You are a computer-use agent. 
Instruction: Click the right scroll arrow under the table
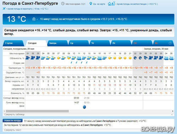[173, 111]
